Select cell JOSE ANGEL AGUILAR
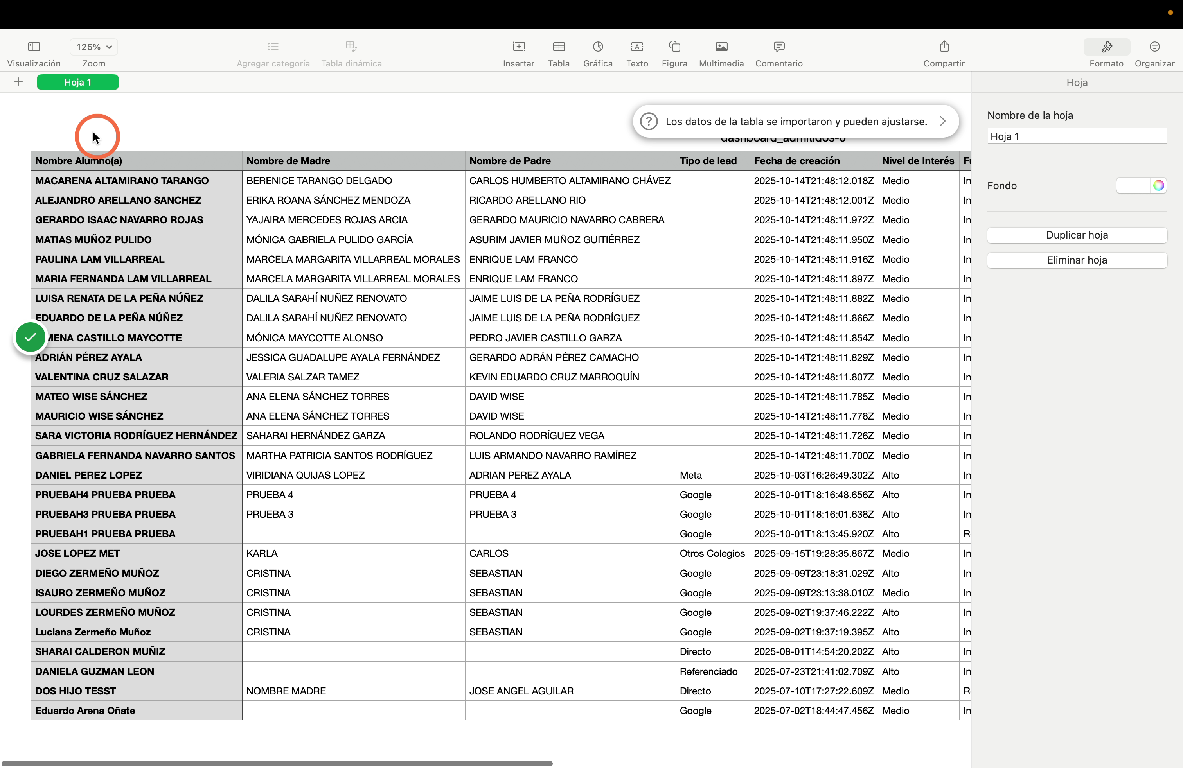 [570, 691]
